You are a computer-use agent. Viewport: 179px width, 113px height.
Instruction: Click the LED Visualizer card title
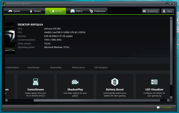pos(154,90)
